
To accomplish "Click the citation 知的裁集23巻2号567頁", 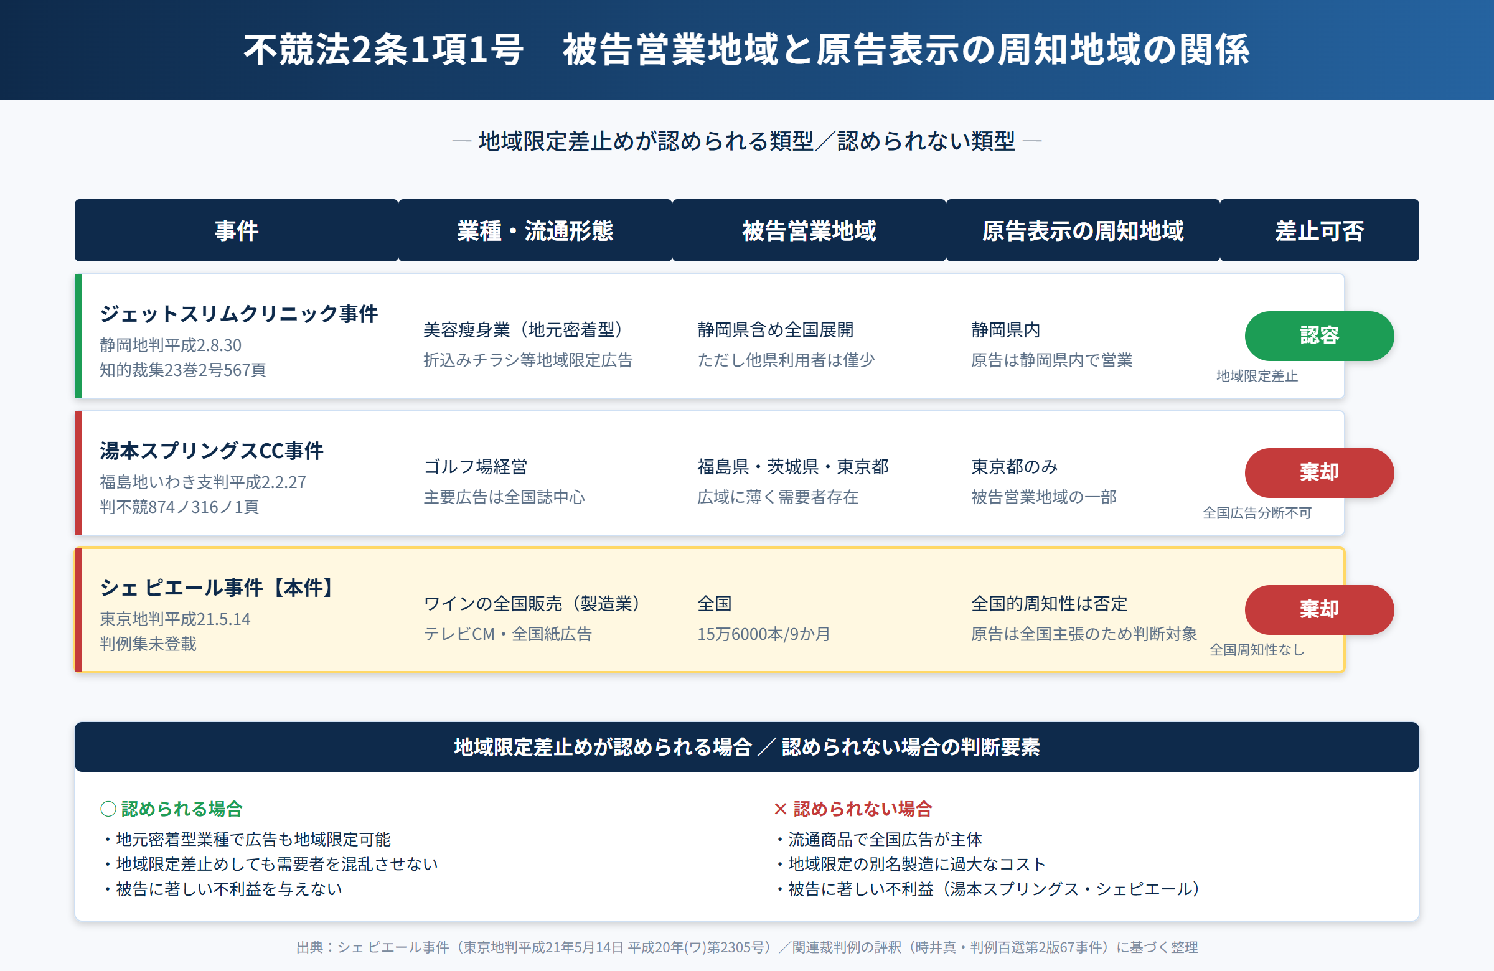I will click(x=182, y=370).
